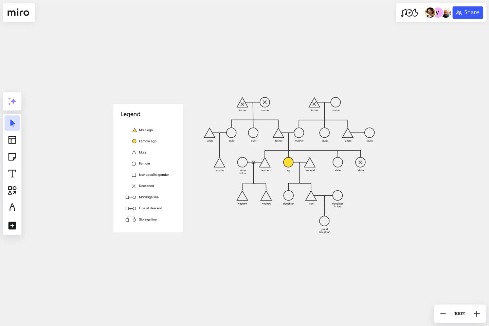Click the grand daughter label text
The width and height of the screenshot is (489, 326).
coord(324,231)
